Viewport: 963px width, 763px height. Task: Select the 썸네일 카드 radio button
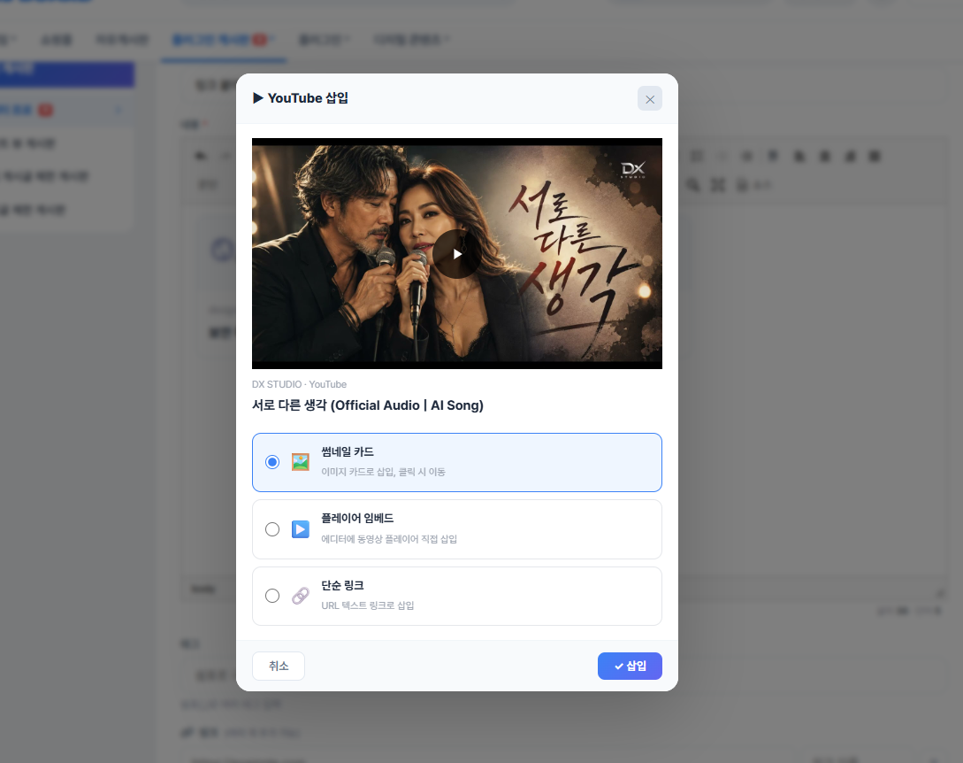[x=272, y=462]
